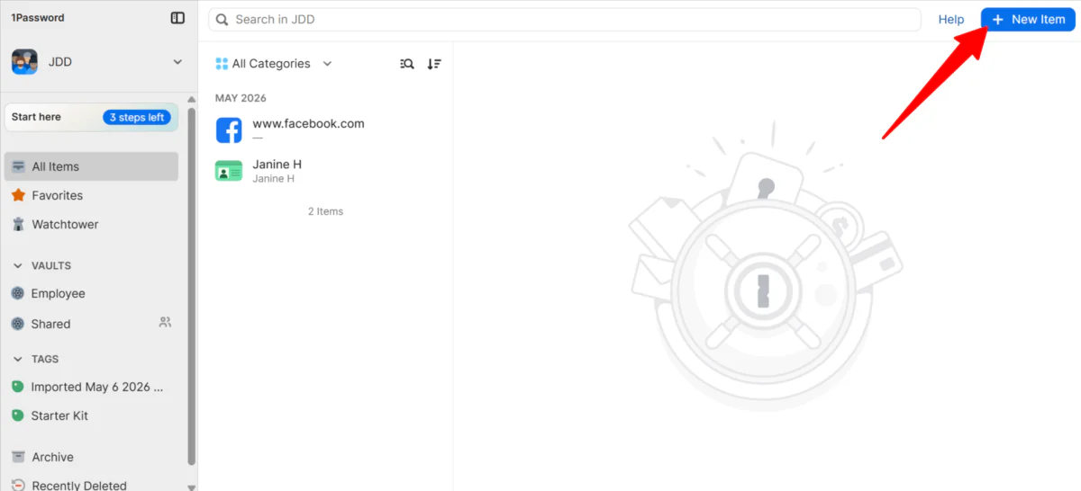Click the sidebar scroll up arrow
The width and height of the screenshot is (1081, 491).
click(x=191, y=99)
